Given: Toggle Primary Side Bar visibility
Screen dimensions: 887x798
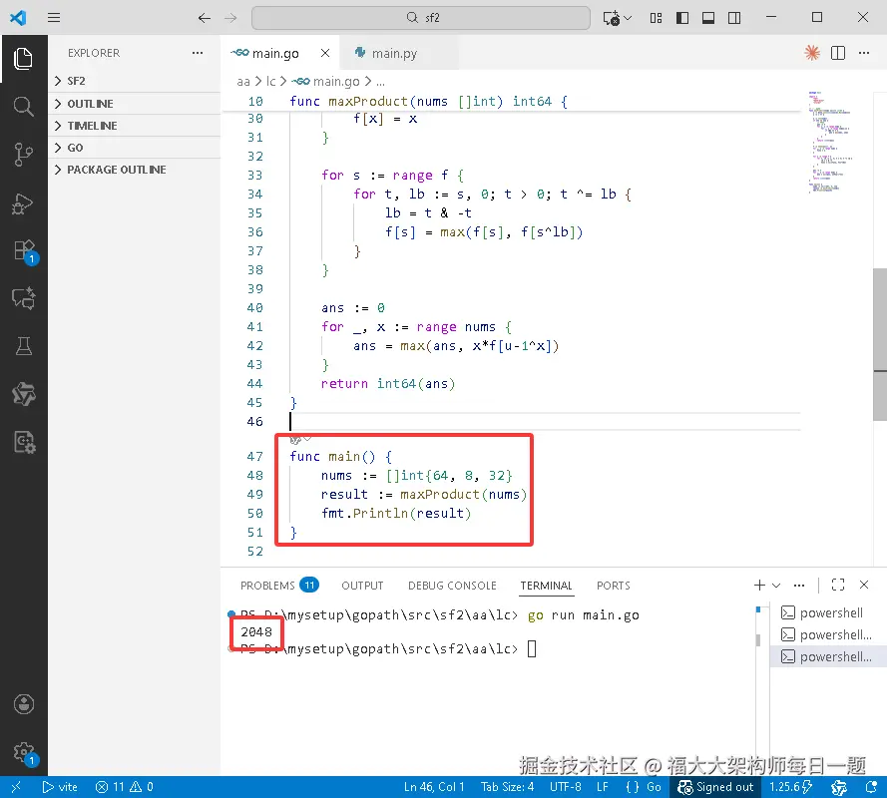Looking at the screenshot, I should [x=682, y=18].
